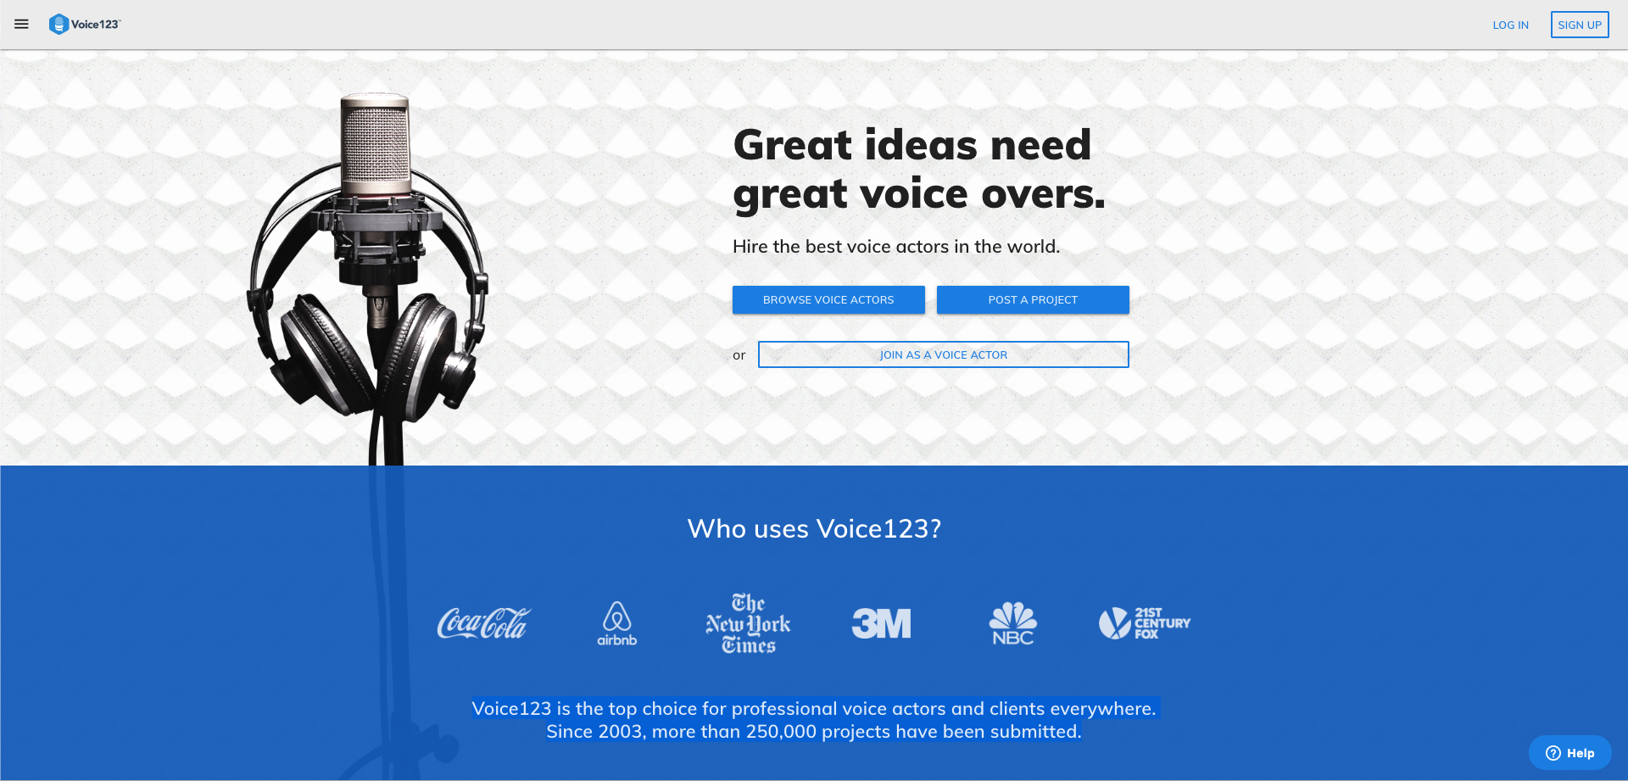Click the question mark icon in Help
Image resolution: width=1628 pixels, height=781 pixels.
[1553, 753]
